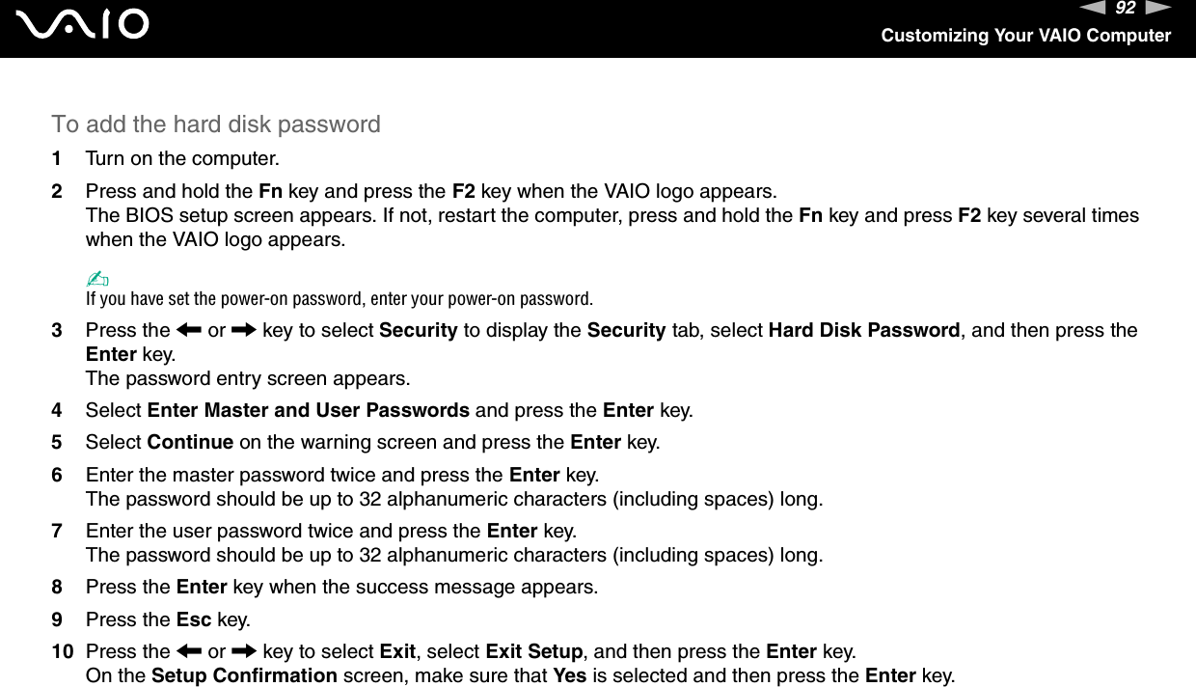Click the left arrow key icon in step 3

[x=188, y=330]
